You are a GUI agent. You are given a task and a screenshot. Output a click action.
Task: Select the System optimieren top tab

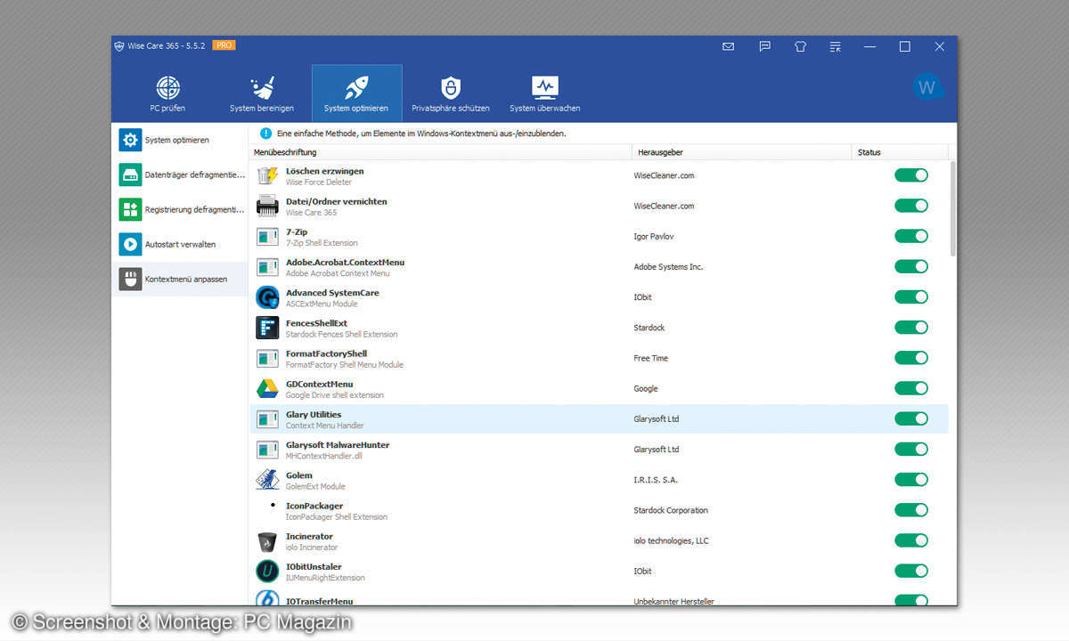(x=356, y=93)
